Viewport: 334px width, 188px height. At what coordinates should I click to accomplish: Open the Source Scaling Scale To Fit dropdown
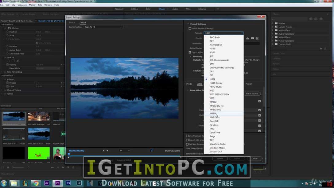coord(103,27)
